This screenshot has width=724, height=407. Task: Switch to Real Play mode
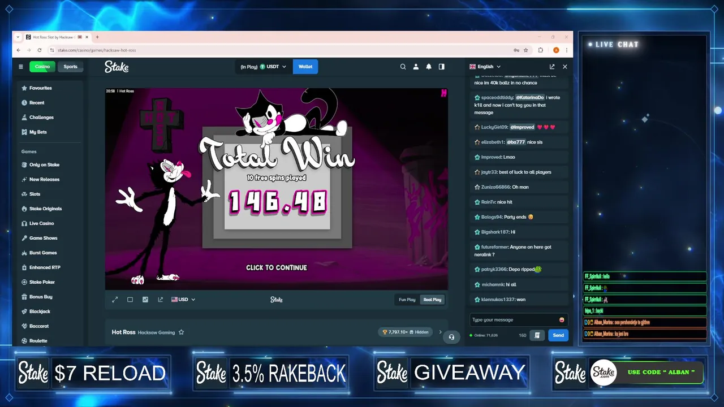pyautogui.click(x=432, y=300)
